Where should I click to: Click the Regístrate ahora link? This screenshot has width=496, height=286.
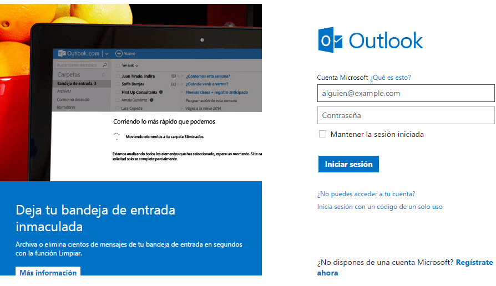pos(405,267)
